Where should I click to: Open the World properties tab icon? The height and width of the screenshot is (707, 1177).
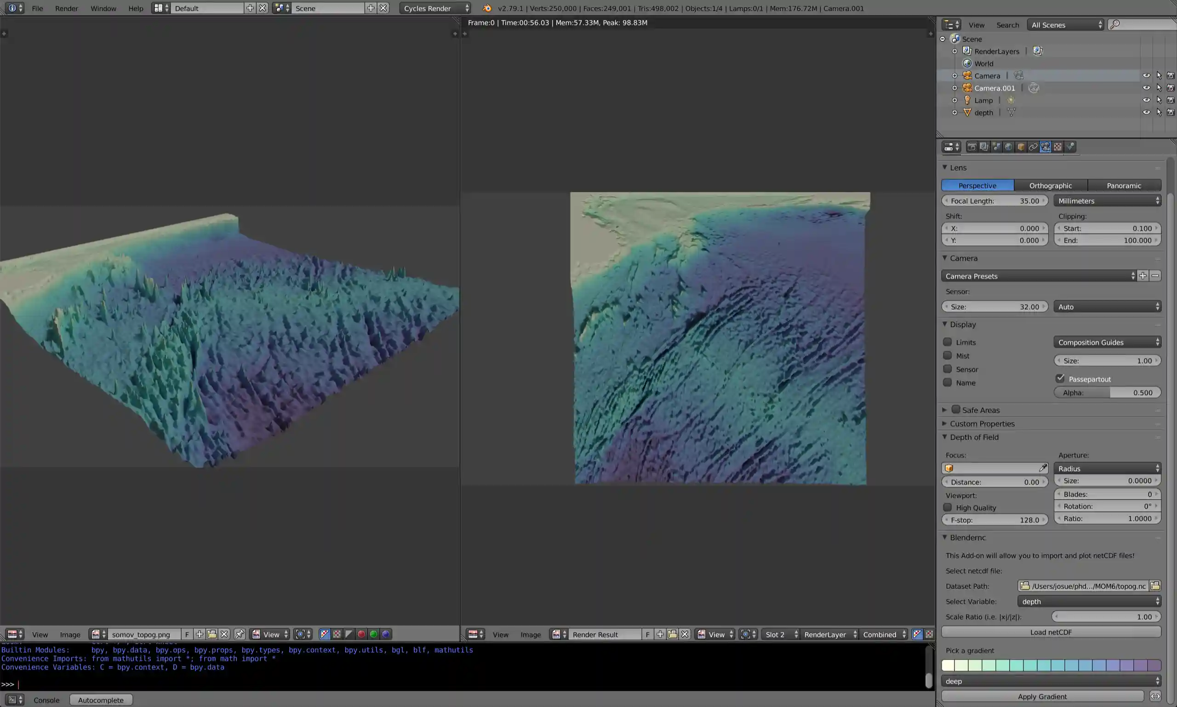[x=1008, y=147]
